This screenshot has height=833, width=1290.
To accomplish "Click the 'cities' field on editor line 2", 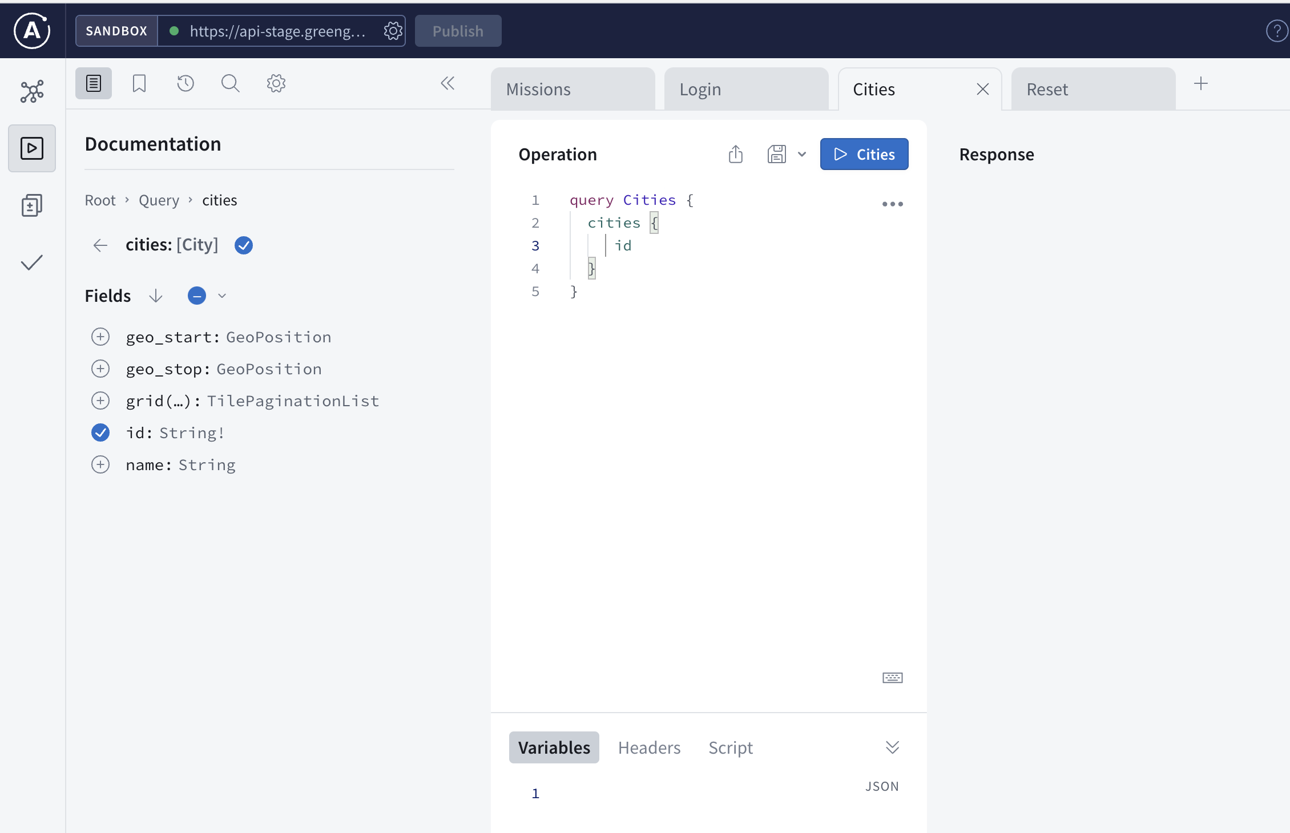I will click(x=614, y=223).
